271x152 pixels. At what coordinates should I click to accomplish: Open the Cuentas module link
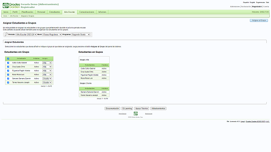pos(266,7)
